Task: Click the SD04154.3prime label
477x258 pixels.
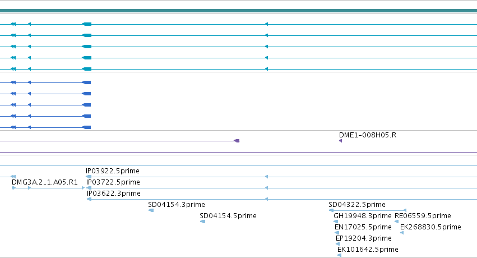Action: point(177,205)
